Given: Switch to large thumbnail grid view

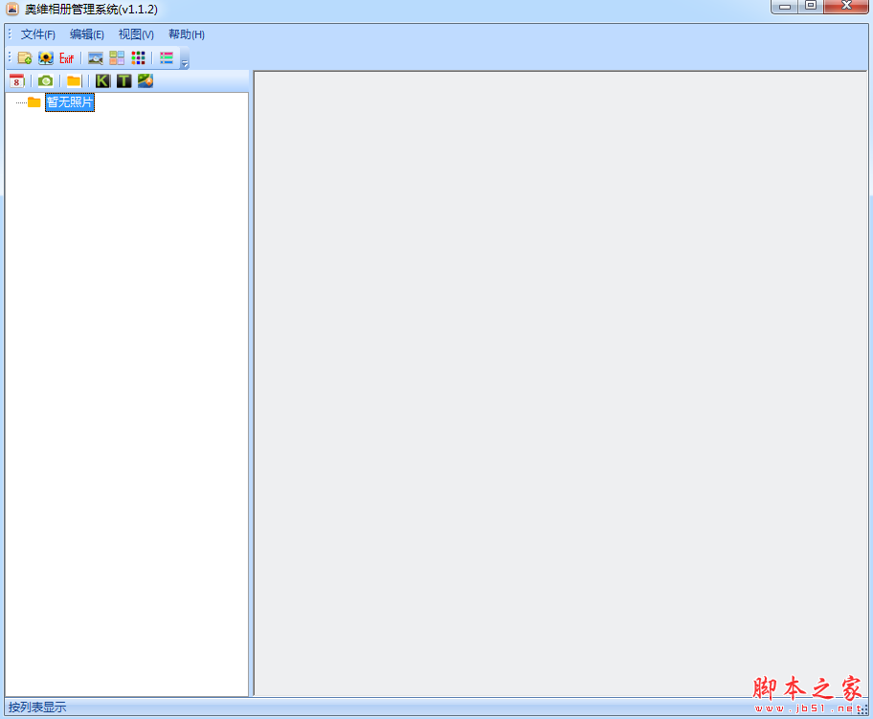Looking at the screenshot, I should (117, 57).
